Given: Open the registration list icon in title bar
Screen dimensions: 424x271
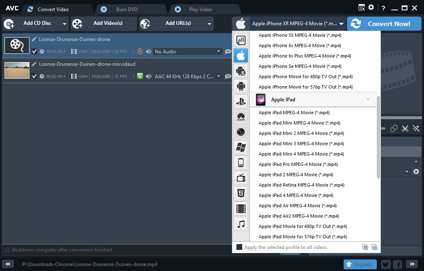Looking at the screenshot, I should pyautogui.click(x=361, y=7).
